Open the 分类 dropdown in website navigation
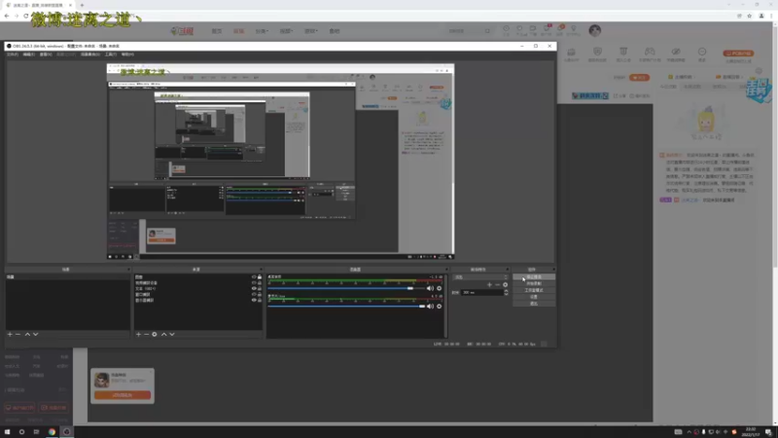Image resolution: width=778 pixels, height=438 pixels. 262,31
